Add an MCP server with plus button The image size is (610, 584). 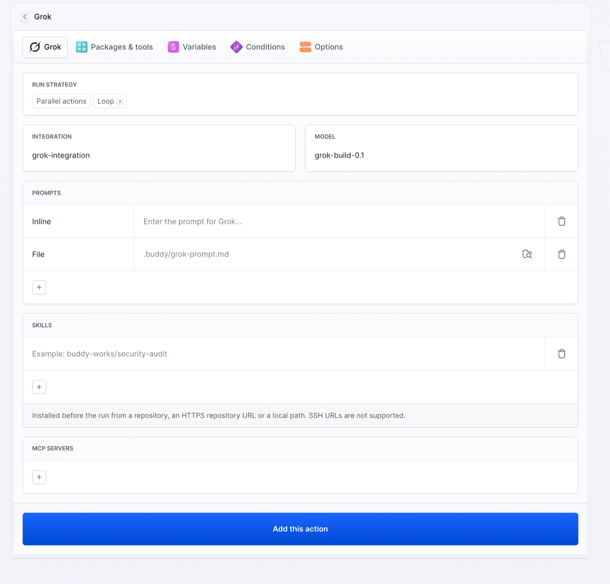39,477
